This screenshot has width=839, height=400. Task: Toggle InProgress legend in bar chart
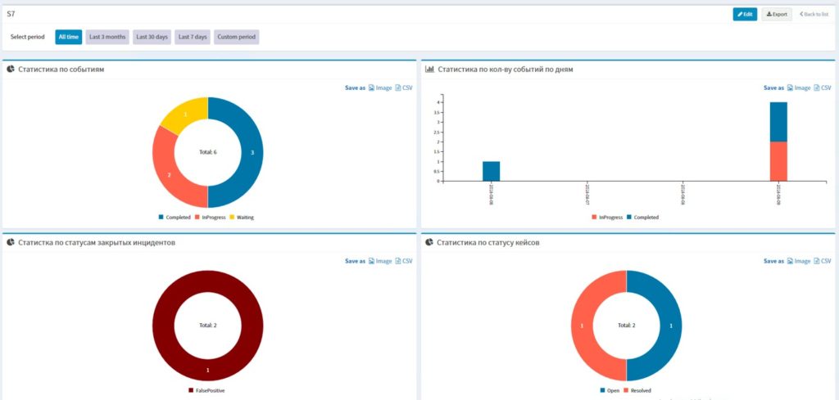pyautogui.click(x=606, y=217)
